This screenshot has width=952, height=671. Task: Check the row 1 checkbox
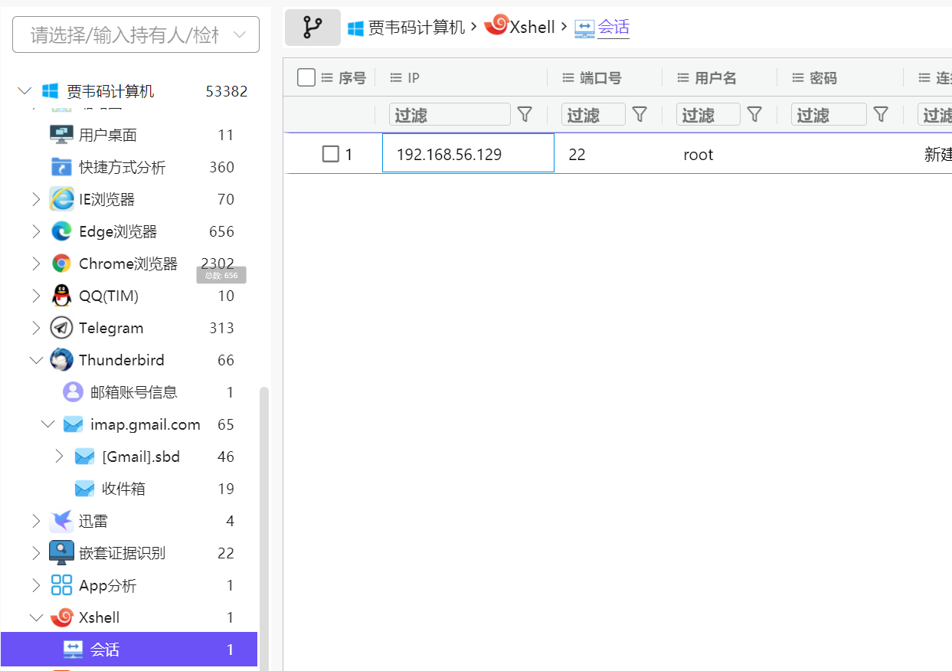point(330,155)
